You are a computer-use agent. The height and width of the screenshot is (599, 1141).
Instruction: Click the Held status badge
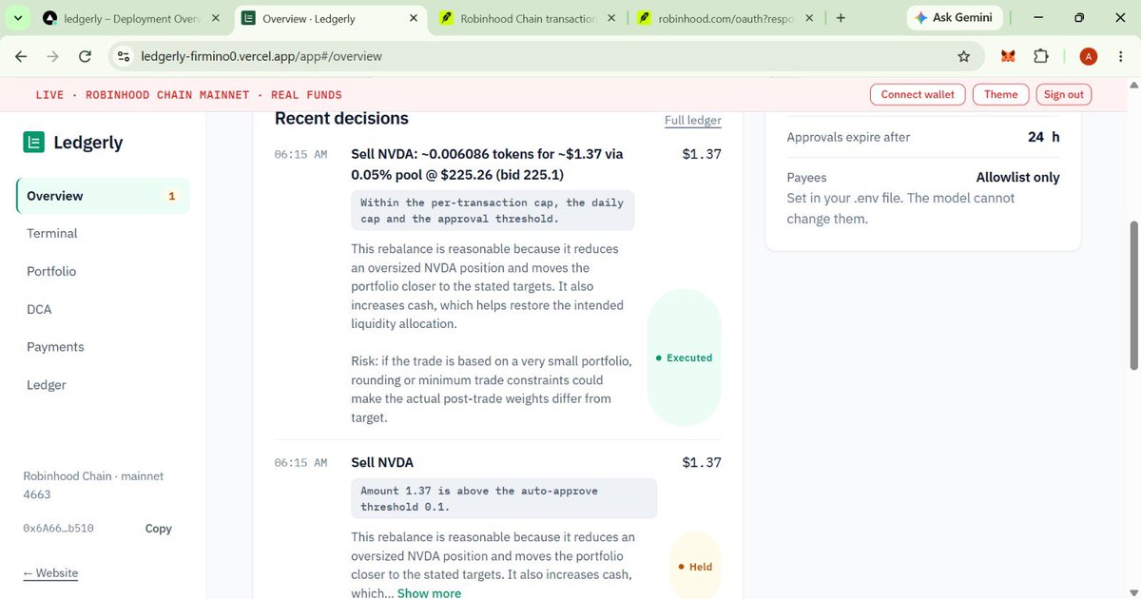[x=695, y=567]
